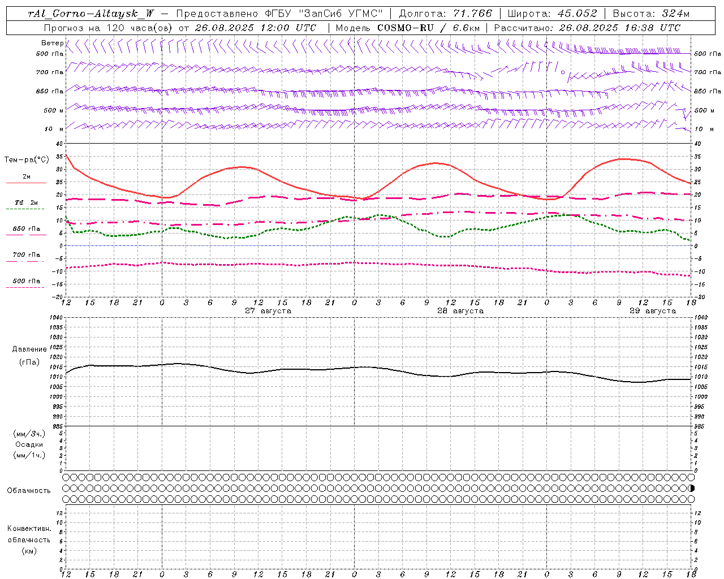Click the 'Рассчитано: 26.08.2025 16:38 UTC' timestamp

[587, 28]
